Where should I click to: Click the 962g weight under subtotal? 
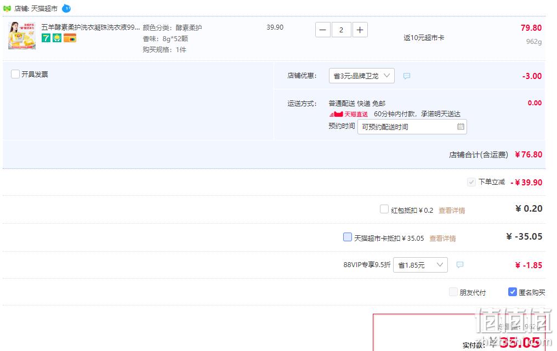[534, 42]
